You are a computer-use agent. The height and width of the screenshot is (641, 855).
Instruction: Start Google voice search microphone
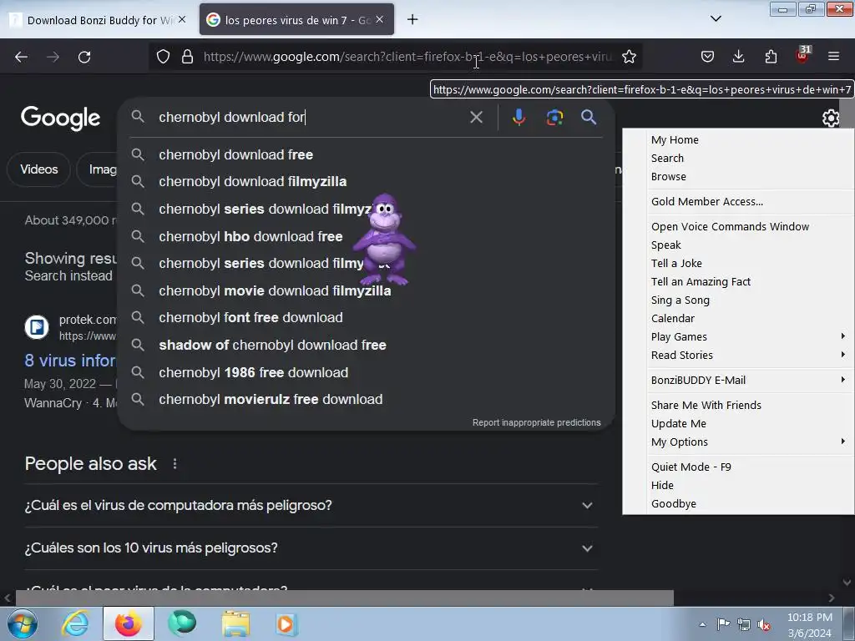(519, 117)
